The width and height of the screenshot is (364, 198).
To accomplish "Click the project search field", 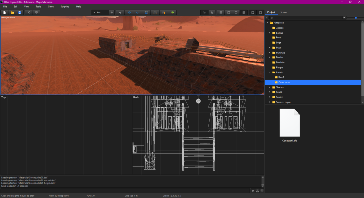I will click(306, 18).
